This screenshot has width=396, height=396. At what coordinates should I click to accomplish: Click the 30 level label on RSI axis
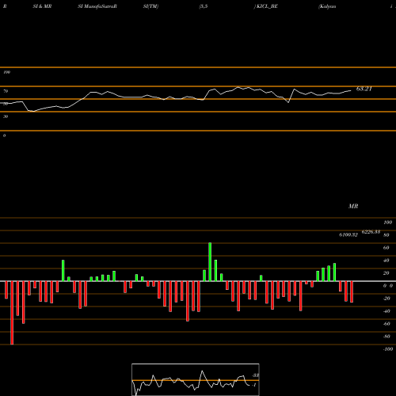coord(6,116)
